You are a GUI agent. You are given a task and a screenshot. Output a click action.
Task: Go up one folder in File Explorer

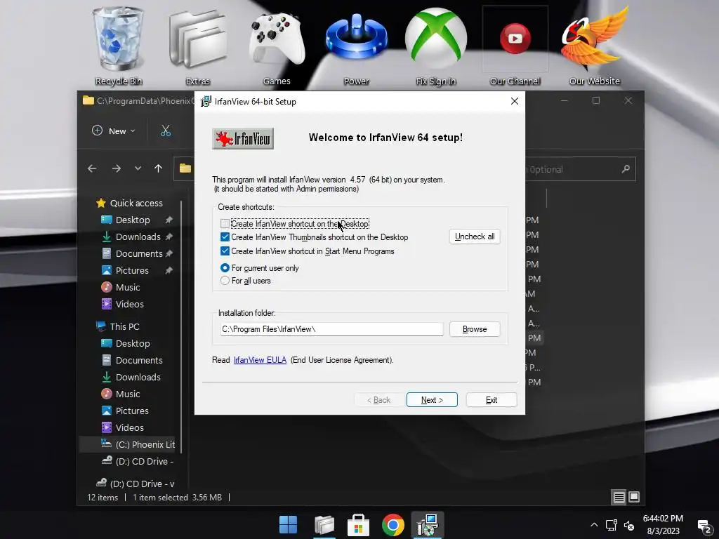click(x=158, y=168)
